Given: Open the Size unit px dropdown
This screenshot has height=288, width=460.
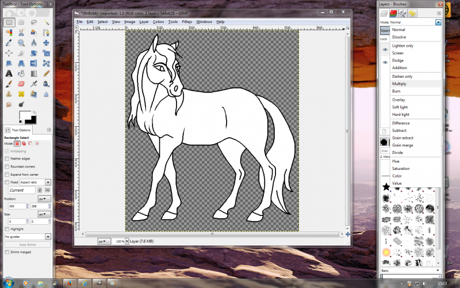Looking at the screenshot, I should click(x=44, y=214).
